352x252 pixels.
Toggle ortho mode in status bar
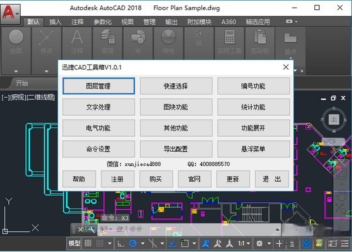click(120, 243)
